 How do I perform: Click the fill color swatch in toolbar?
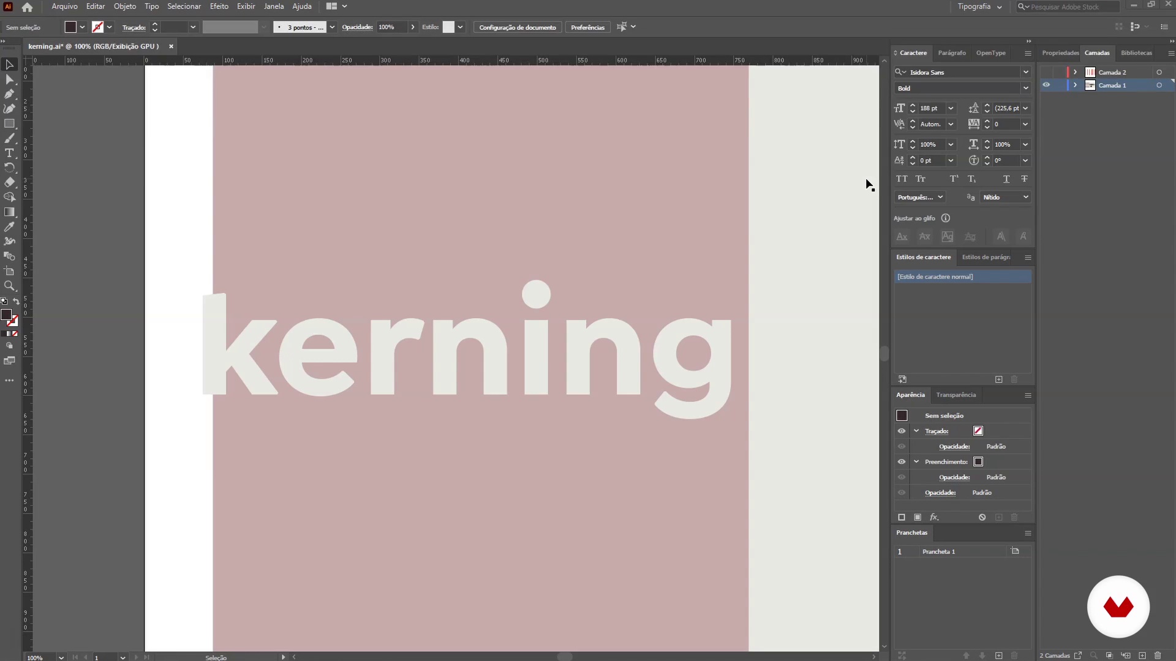point(6,315)
